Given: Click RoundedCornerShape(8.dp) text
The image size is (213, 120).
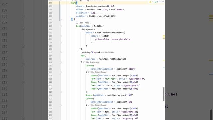Looking at the screenshot, I should tap(100, 6).
